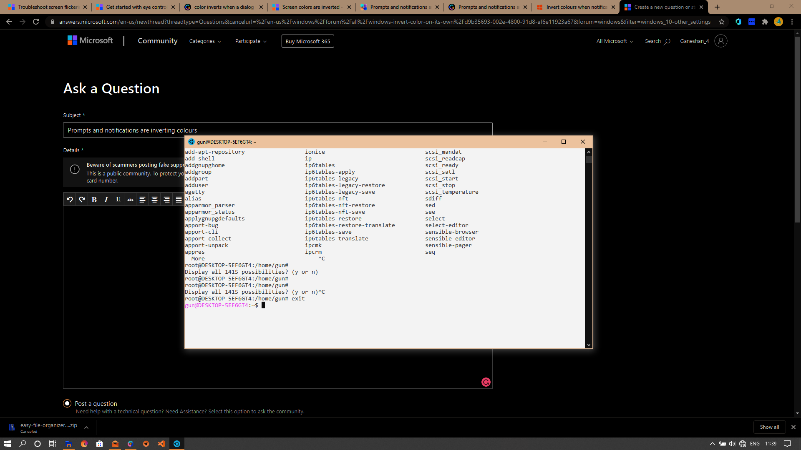Screen dimensions: 801x450
Task: Open File Explorer from the taskbar
Action: pos(69,444)
